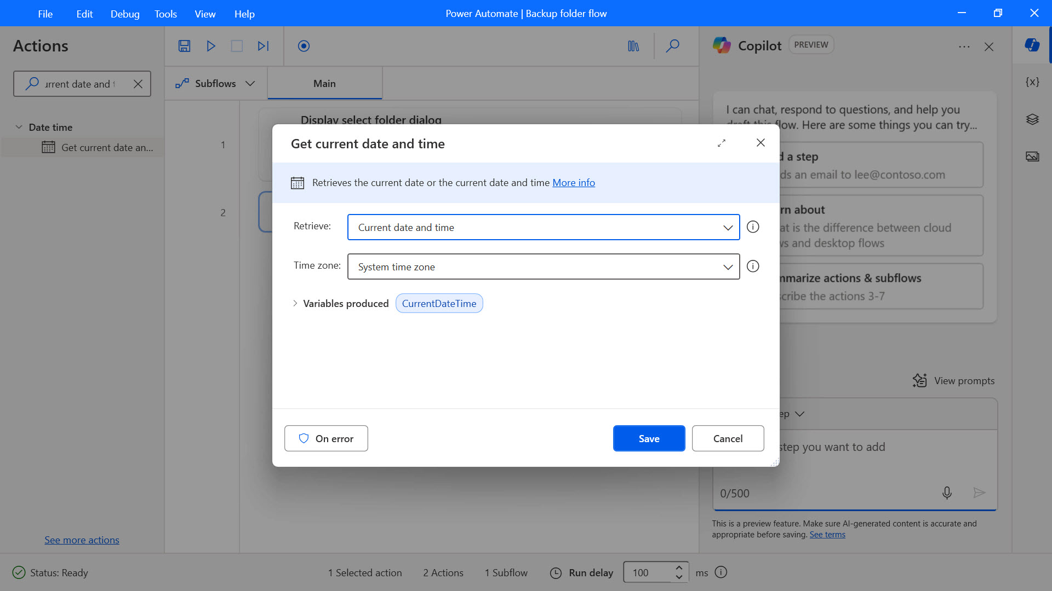Open the variables pane
Screen dimensions: 1052x591
(x=1032, y=81)
